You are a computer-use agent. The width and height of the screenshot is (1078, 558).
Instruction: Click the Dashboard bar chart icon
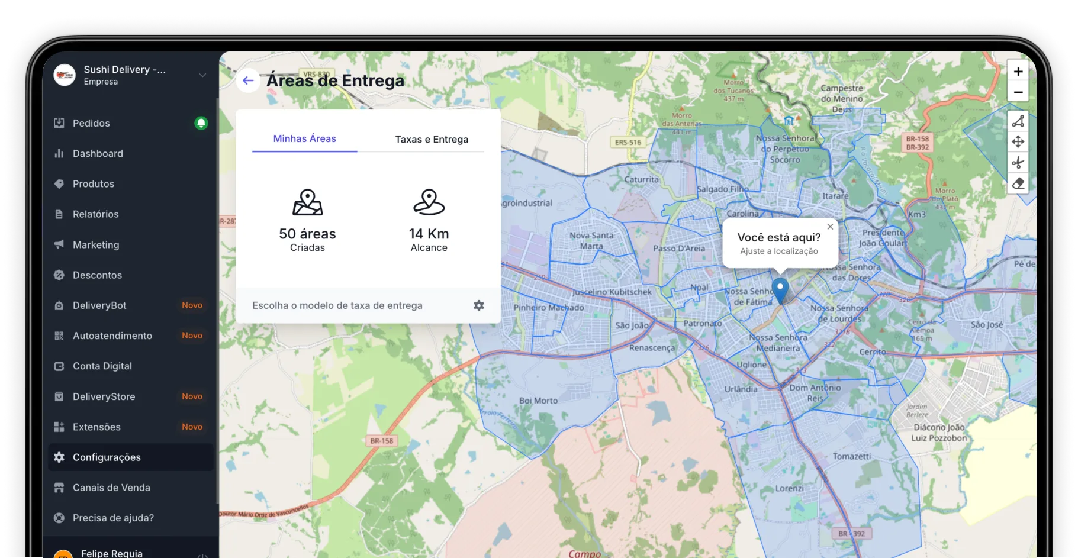pos(59,153)
